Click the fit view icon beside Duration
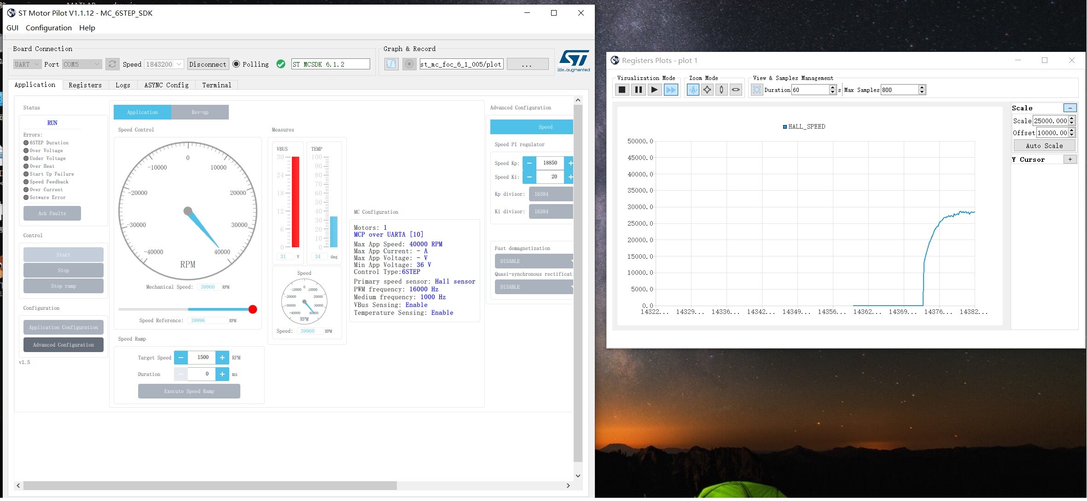 click(757, 90)
